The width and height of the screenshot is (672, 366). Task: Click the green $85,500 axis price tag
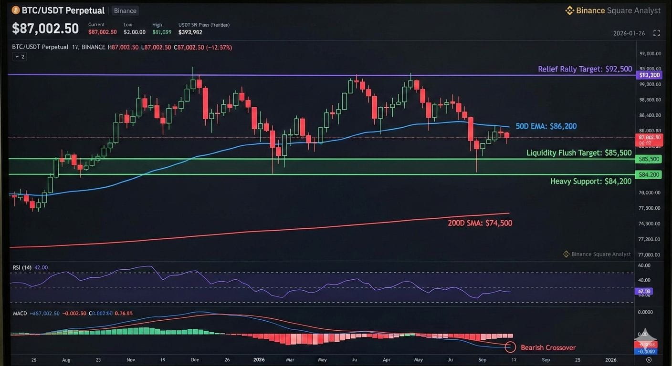[649, 159]
